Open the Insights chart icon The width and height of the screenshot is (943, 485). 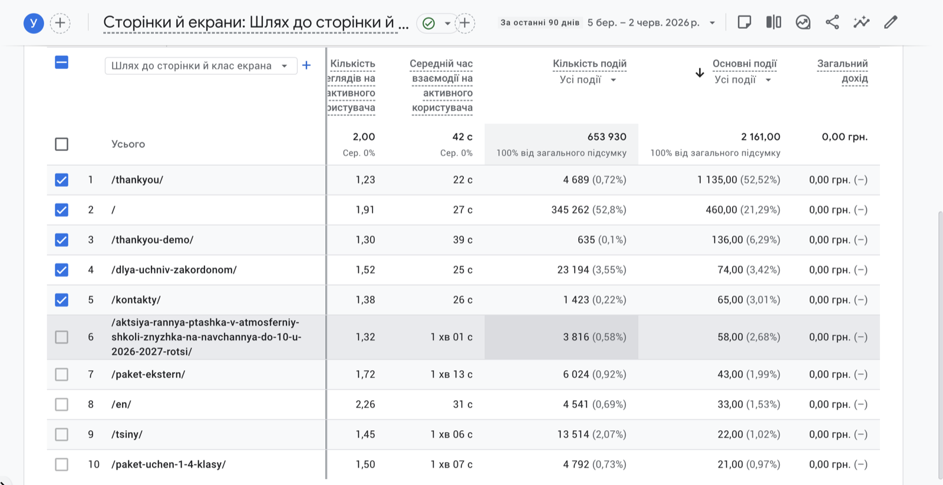pyautogui.click(x=803, y=22)
